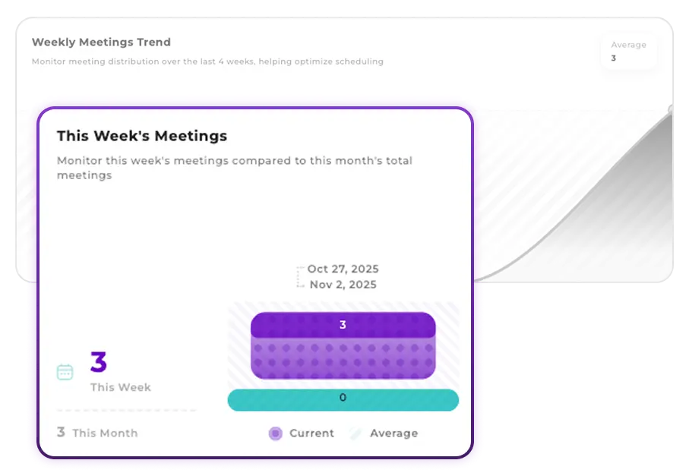
Task: Toggle the Average 3 badge display
Action: tap(628, 50)
